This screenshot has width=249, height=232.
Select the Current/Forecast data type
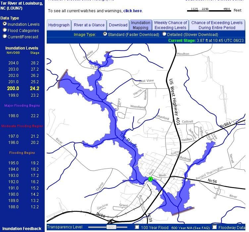point(5,36)
